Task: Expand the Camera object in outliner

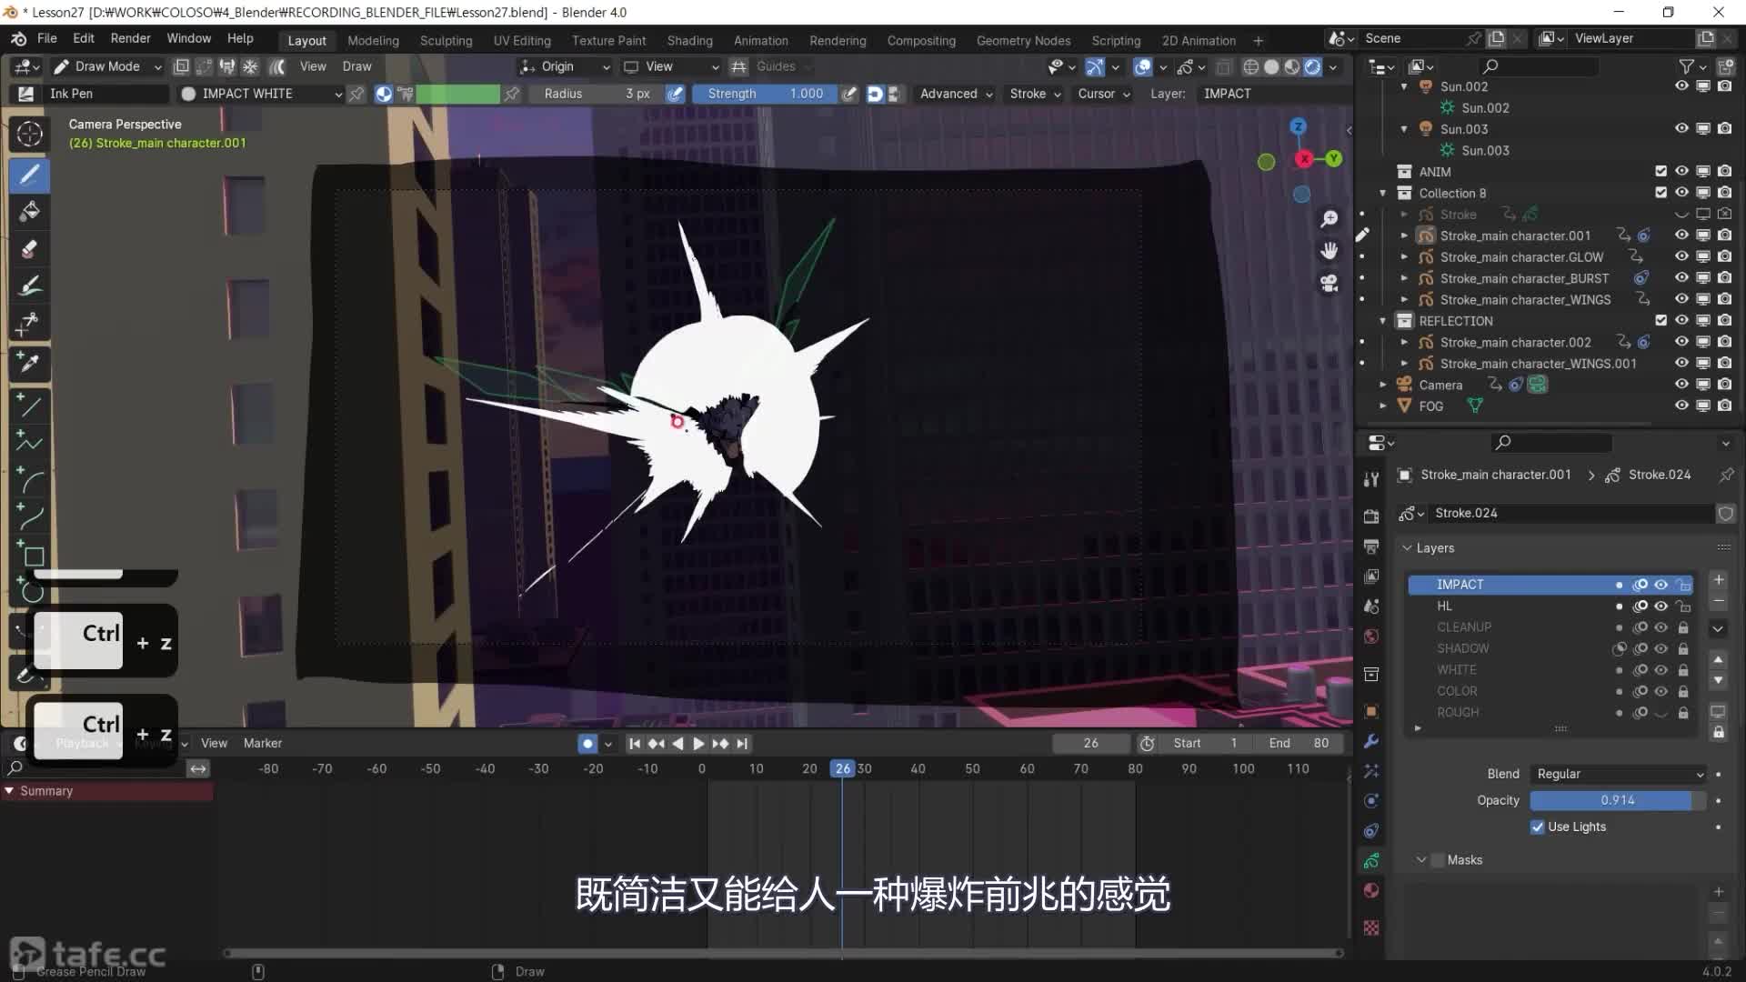Action: 1383,385
